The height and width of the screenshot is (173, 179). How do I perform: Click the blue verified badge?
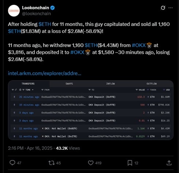[x=53, y=8]
